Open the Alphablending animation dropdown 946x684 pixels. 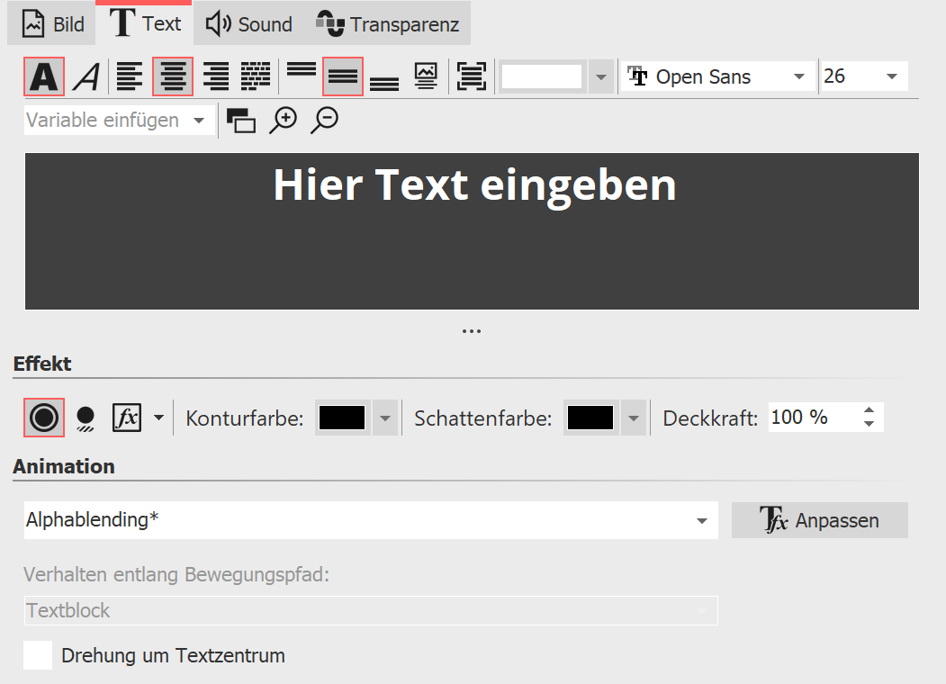[703, 520]
